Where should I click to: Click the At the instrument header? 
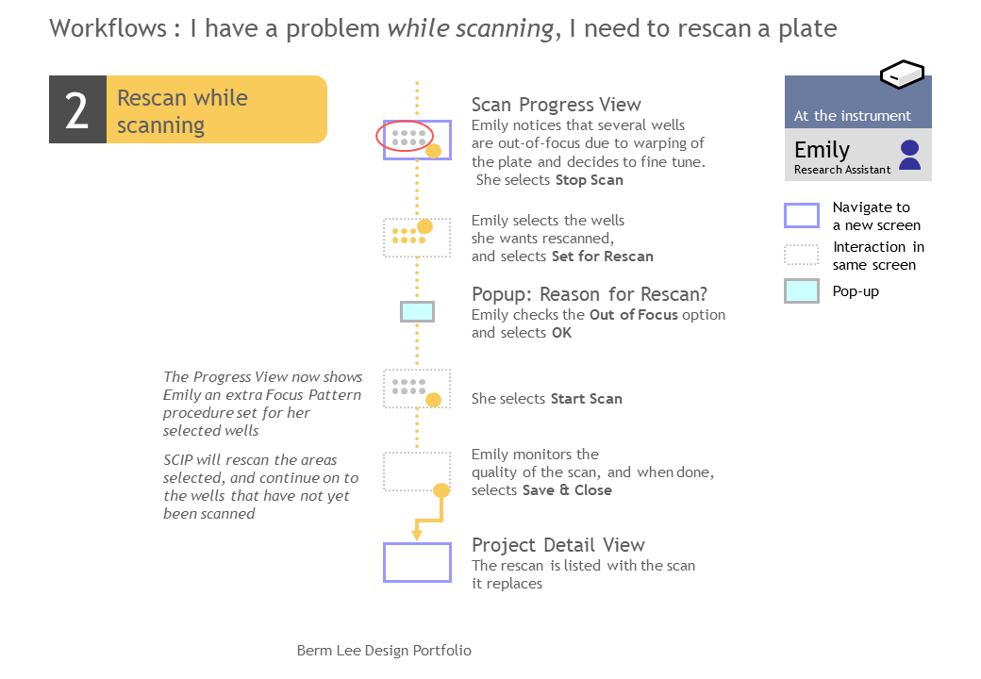pyautogui.click(x=857, y=103)
